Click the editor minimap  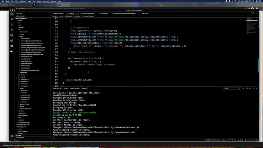[x=251, y=27]
